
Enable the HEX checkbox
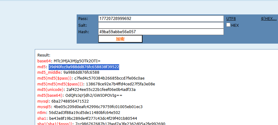pyautogui.click(x=228, y=25)
